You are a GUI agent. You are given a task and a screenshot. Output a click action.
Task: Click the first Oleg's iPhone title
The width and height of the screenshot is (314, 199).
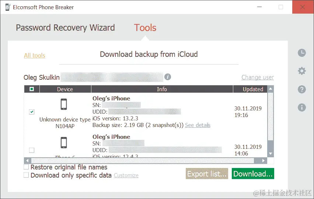pyautogui.click(x=111, y=99)
